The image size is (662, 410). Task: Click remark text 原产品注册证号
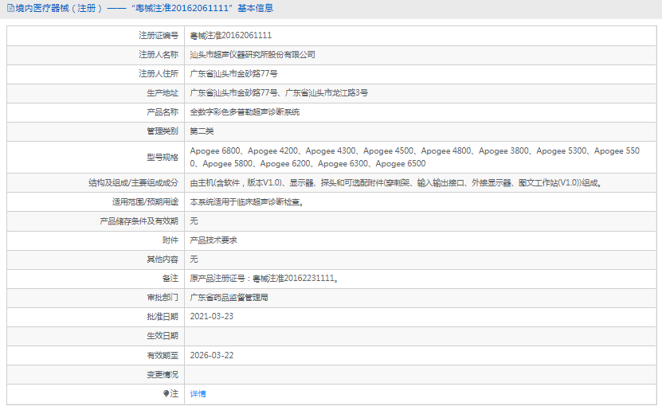264,279
